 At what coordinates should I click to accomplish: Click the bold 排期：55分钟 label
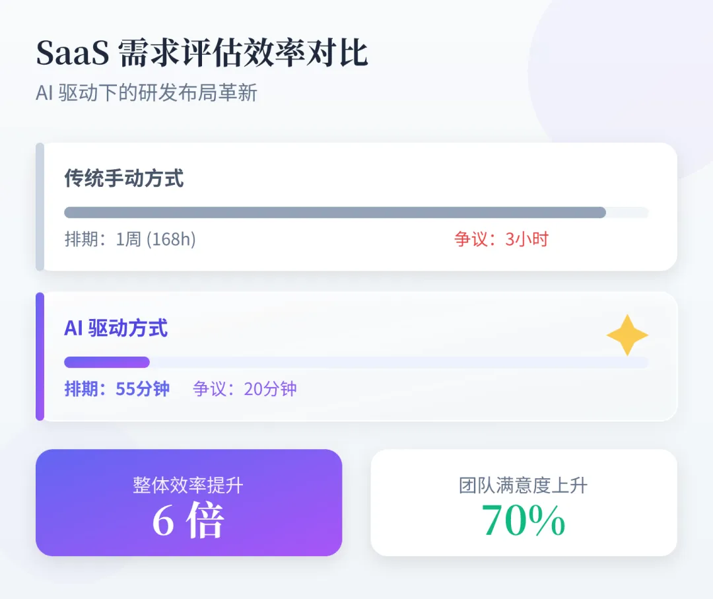(117, 389)
